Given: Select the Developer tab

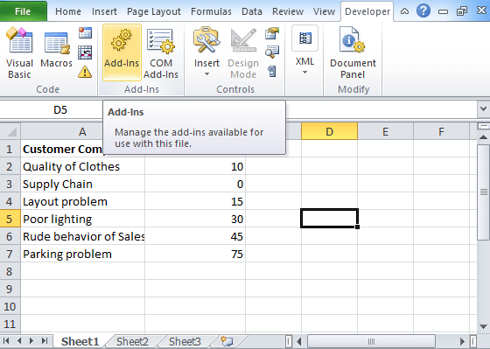Looking at the screenshot, I should pos(367,11).
